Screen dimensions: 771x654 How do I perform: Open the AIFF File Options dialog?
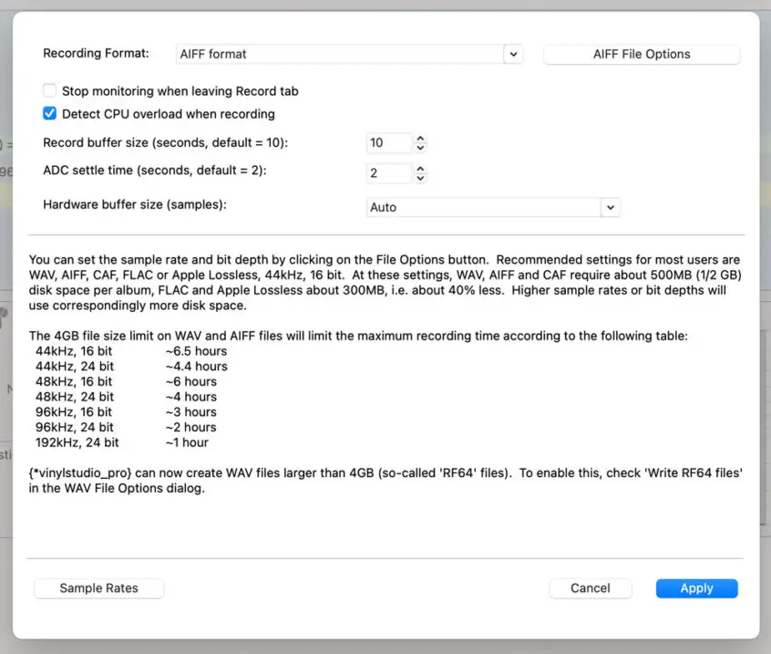pyautogui.click(x=642, y=54)
